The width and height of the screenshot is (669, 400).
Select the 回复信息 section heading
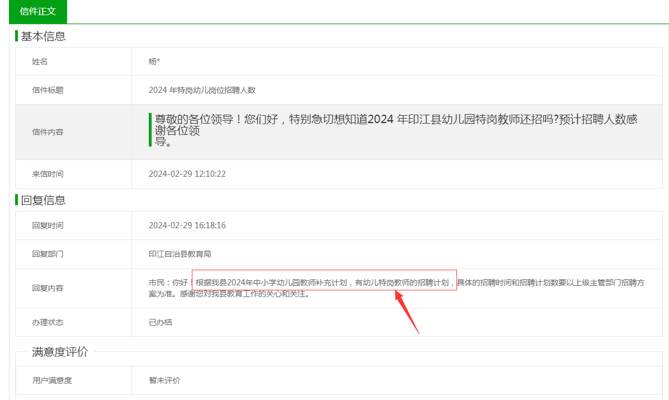pyautogui.click(x=43, y=200)
